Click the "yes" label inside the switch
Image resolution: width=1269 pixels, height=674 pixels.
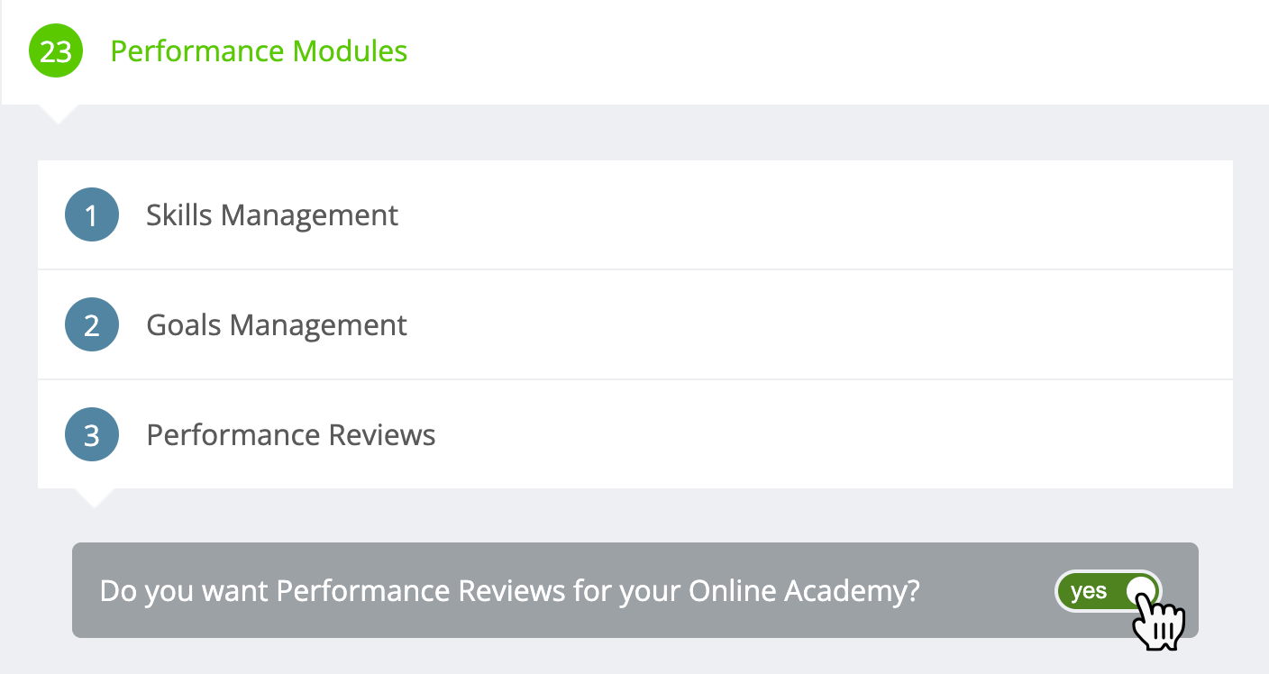1088,591
